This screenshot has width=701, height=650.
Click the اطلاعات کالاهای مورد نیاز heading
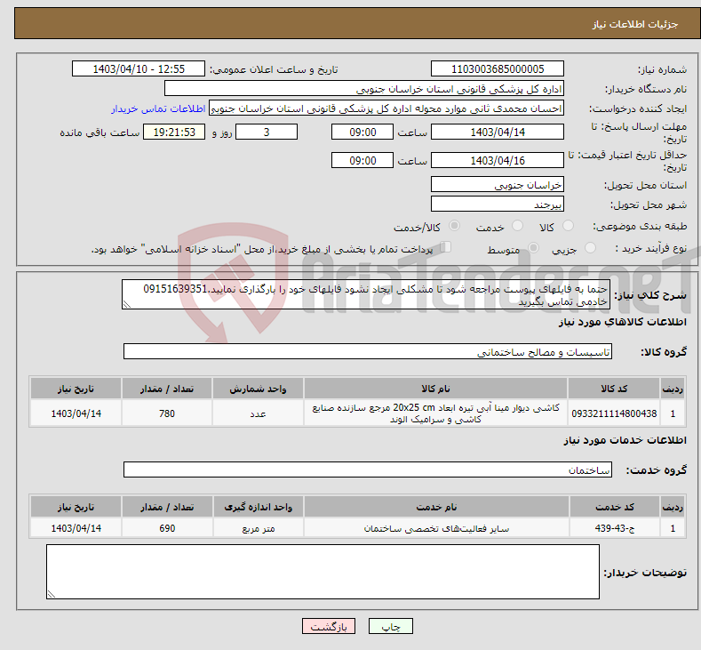(622, 322)
